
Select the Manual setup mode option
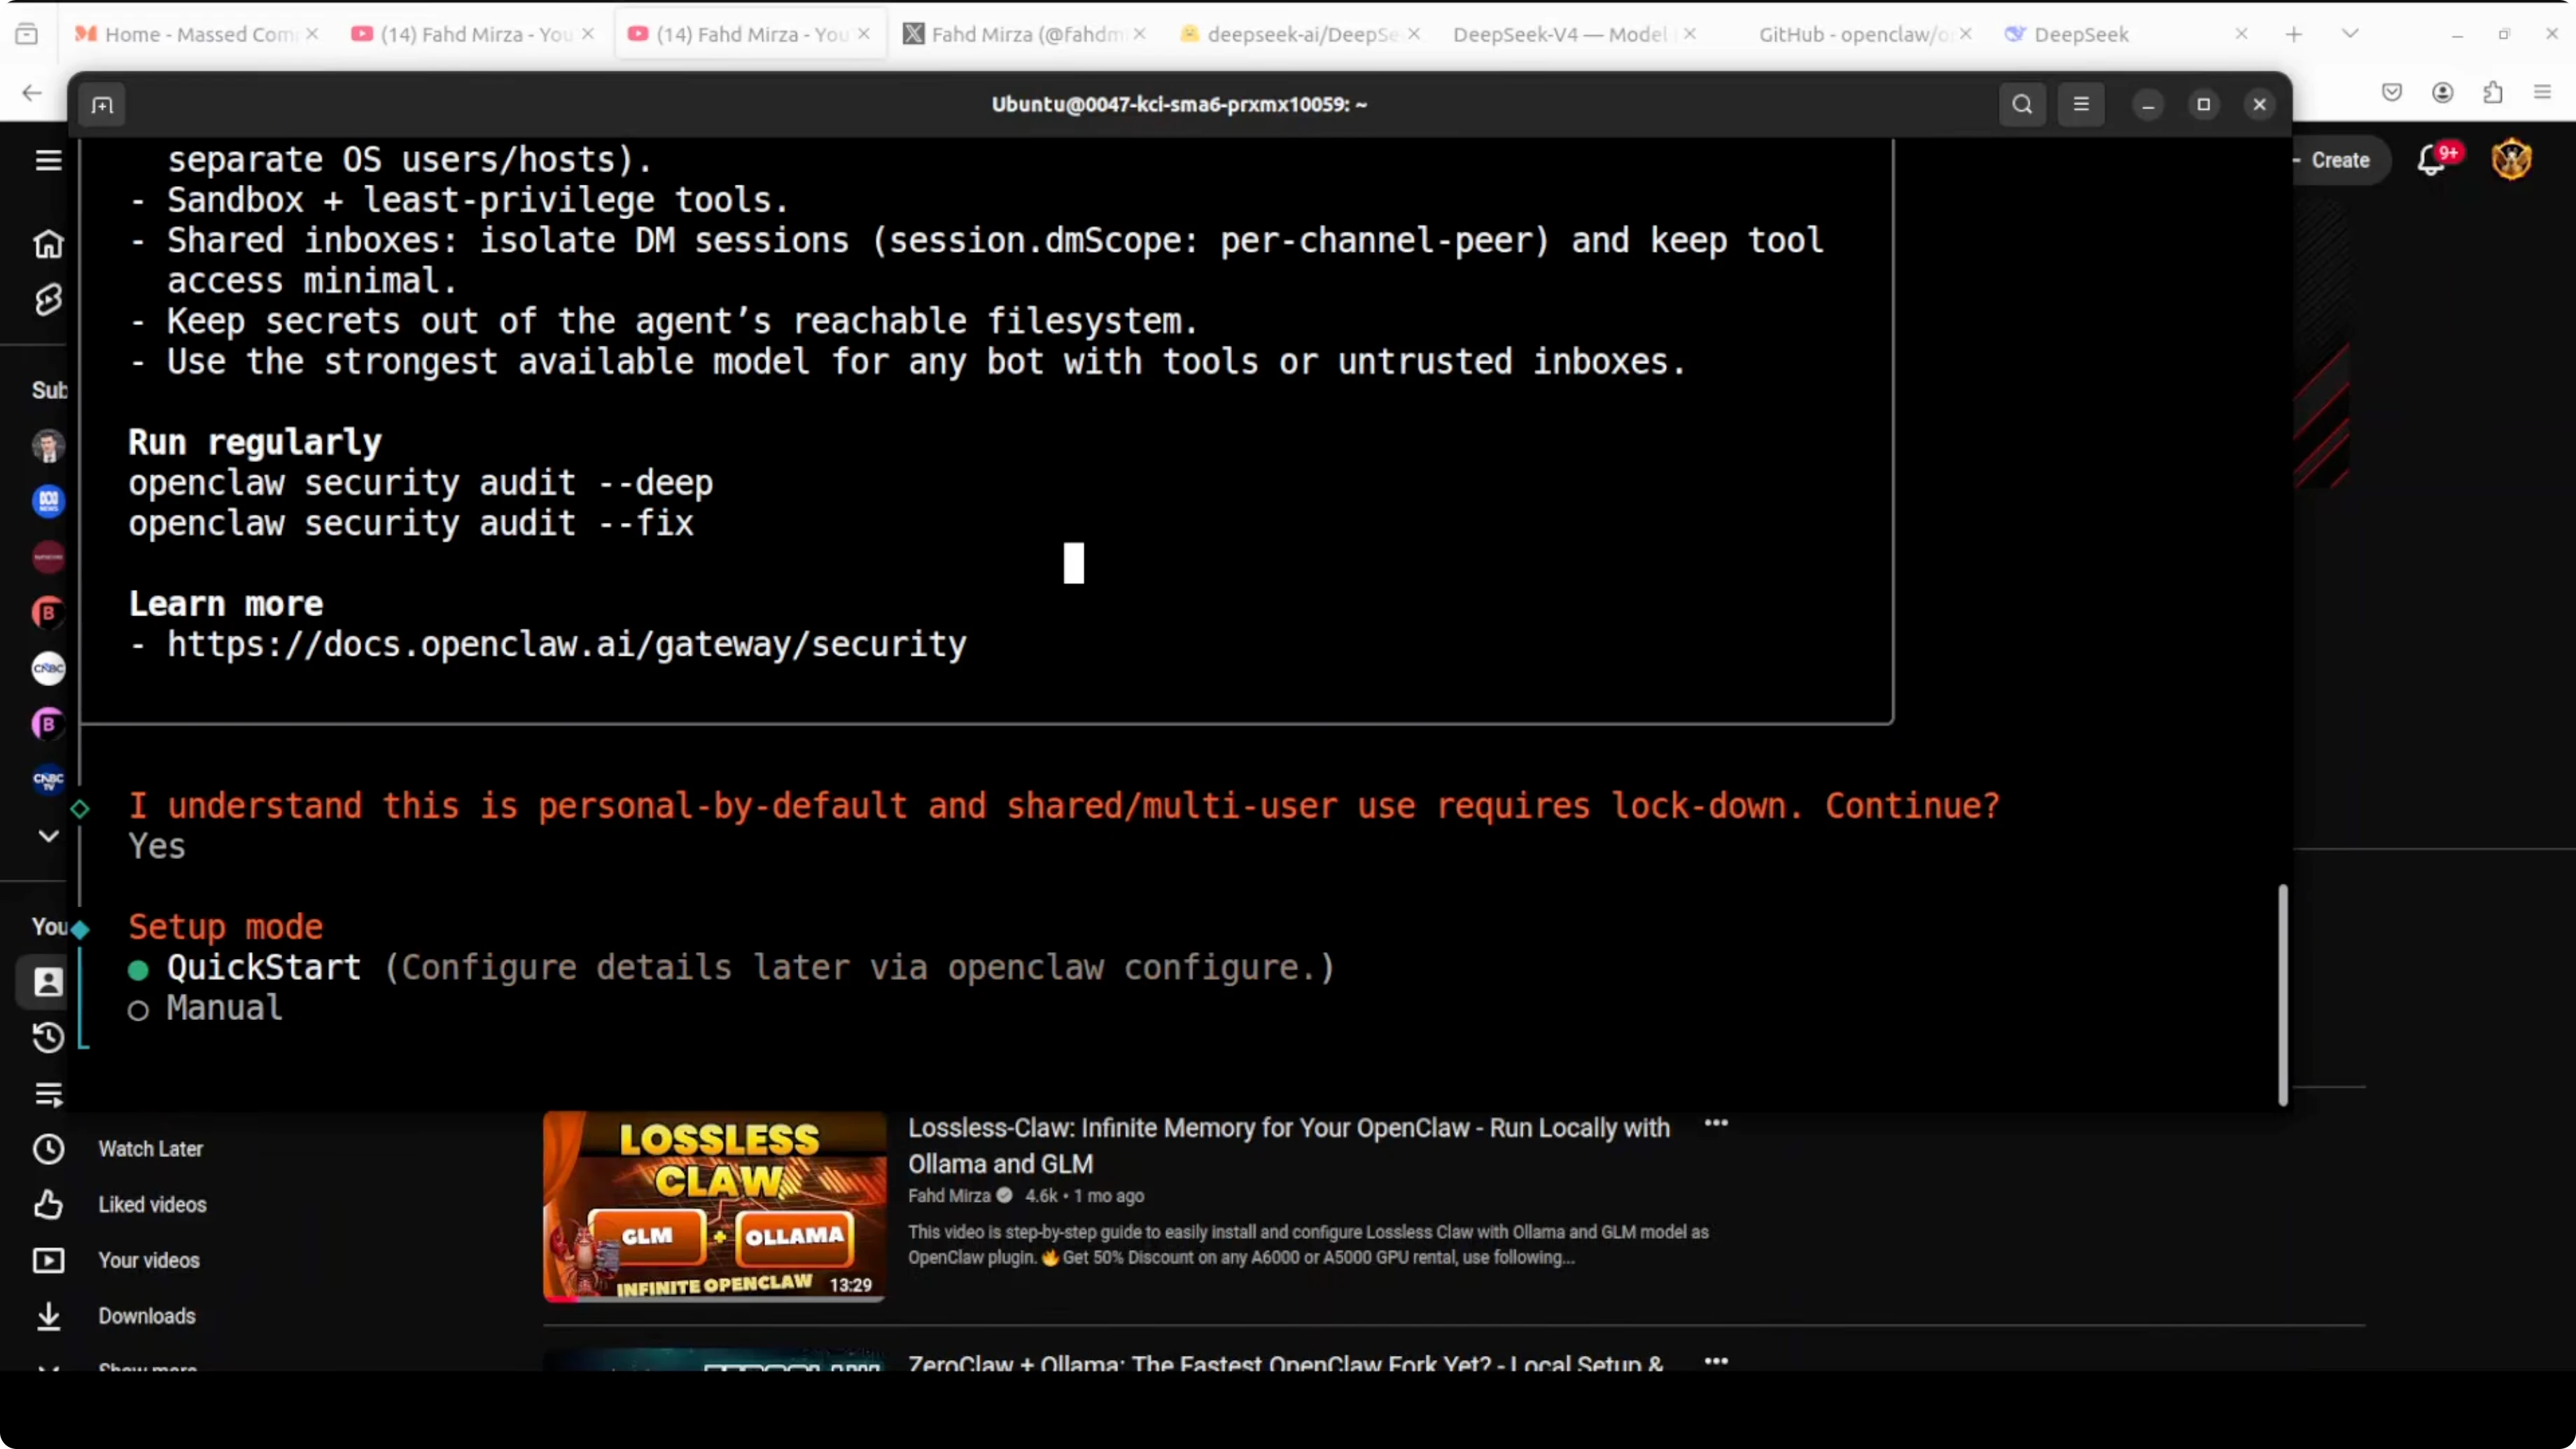(224, 1008)
